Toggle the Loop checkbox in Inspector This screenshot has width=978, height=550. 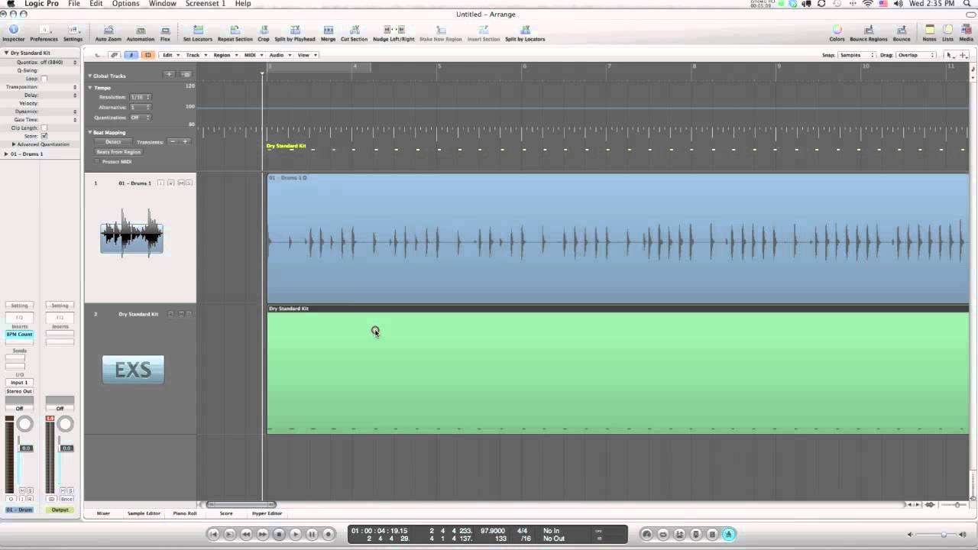44,79
